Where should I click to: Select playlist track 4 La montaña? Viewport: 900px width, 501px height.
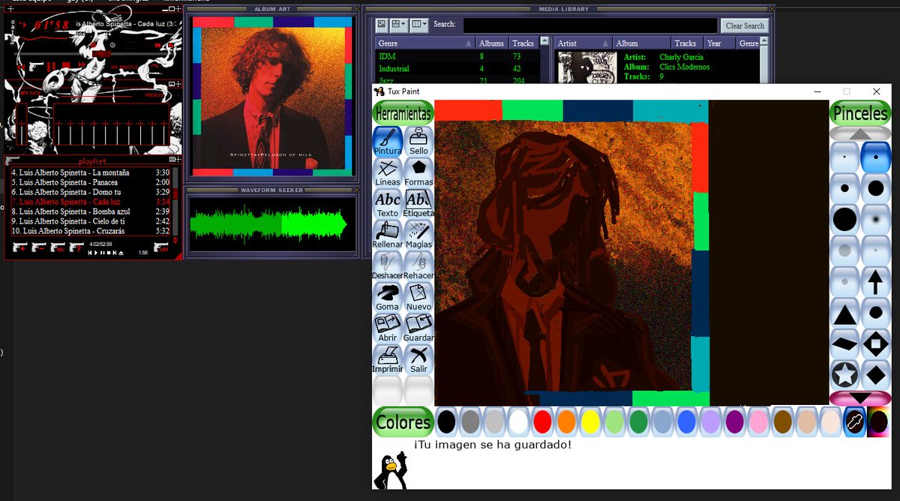coord(91,172)
